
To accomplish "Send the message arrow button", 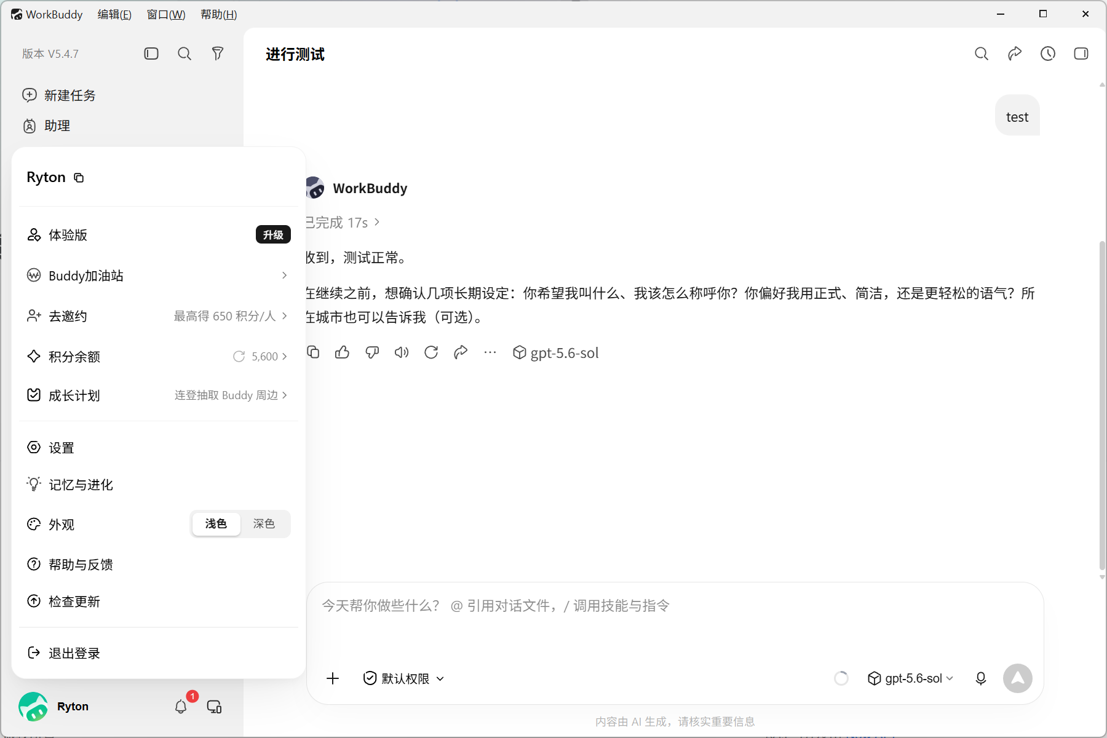I will pyautogui.click(x=1018, y=678).
